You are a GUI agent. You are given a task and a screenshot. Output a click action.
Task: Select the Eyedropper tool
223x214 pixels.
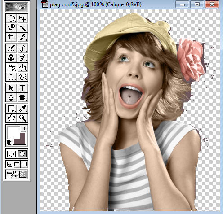22,109
